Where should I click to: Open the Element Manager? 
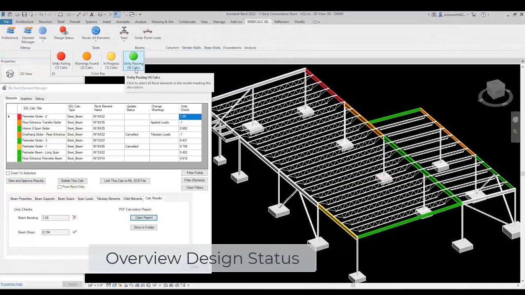point(28,35)
